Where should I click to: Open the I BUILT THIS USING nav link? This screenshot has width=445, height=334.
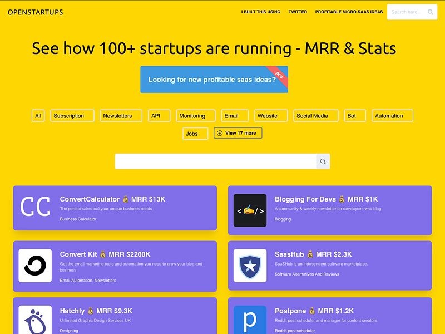pyautogui.click(x=261, y=12)
